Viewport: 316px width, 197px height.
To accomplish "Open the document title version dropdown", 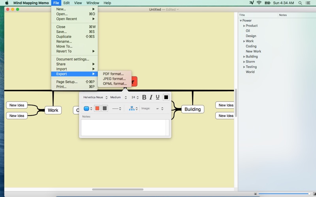I will (x=177, y=9).
